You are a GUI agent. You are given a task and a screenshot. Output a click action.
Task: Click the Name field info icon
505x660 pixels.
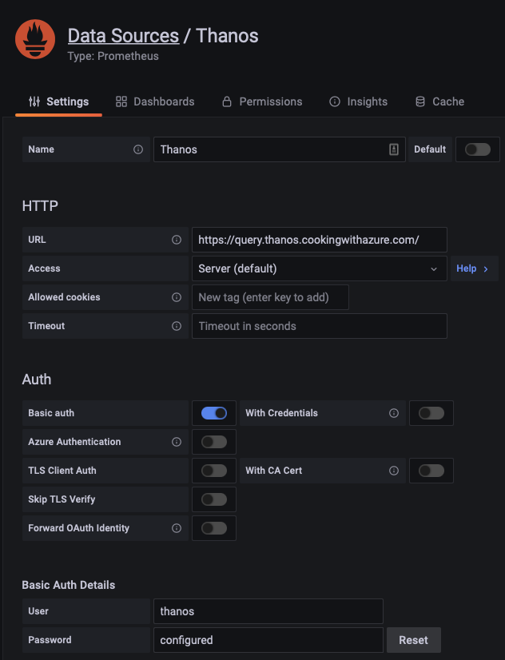tap(138, 149)
